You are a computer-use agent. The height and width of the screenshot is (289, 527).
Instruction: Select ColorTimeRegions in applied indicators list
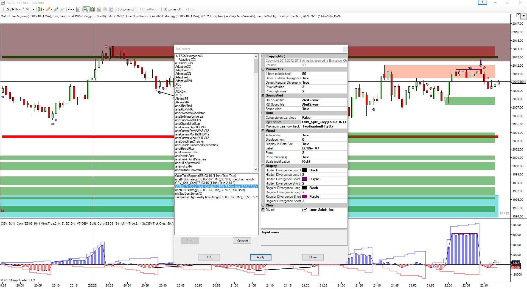pyautogui.click(x=206, y=176)
